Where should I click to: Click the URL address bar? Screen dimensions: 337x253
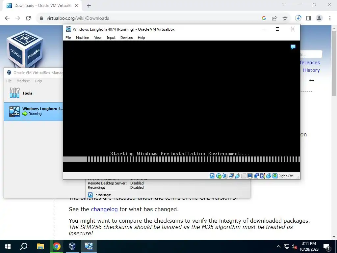click(148, 18)
